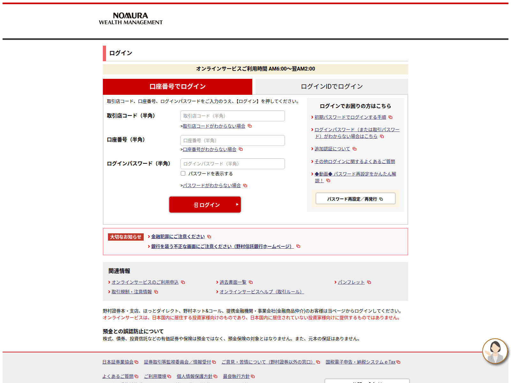Open パスワードがわからない場合 link
511x383 pixels.
click(212, 185)
